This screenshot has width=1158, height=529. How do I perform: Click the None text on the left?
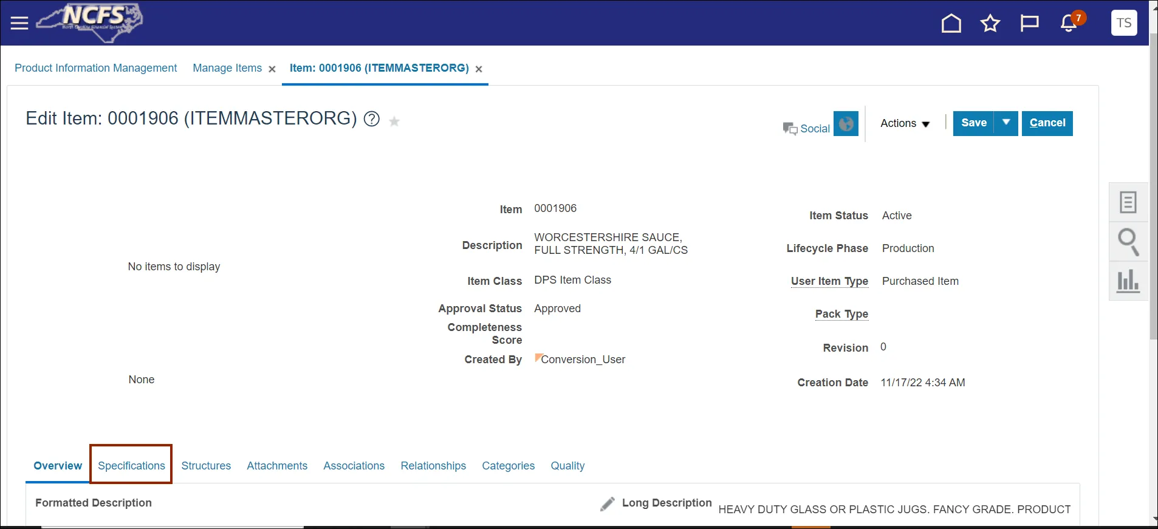click(142, 380)
